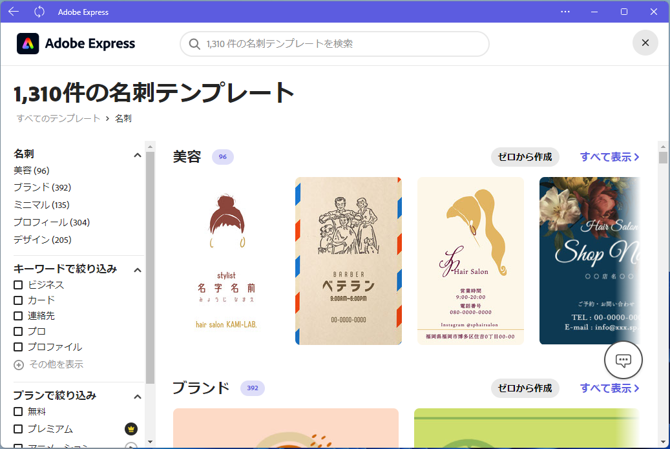Open the green ブランド template
Viewport: 670px width, 449px height.
click(x=527, y=428)
